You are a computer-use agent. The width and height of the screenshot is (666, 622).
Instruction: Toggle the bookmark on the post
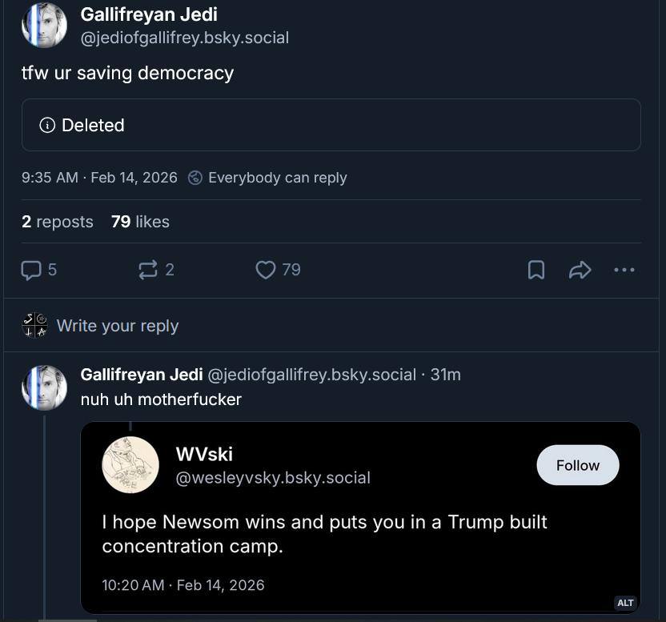click(536, 270)
